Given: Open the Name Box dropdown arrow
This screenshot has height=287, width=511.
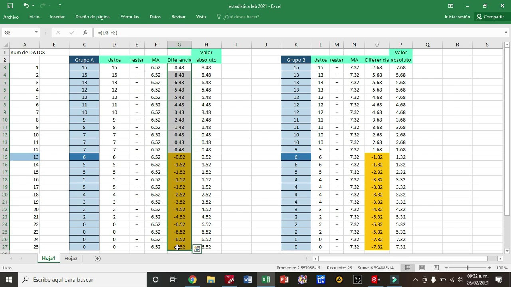Looking at the screenshot, I should click(x=36, y=33).
